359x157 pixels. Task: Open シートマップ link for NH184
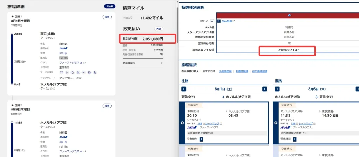(212, 124)
